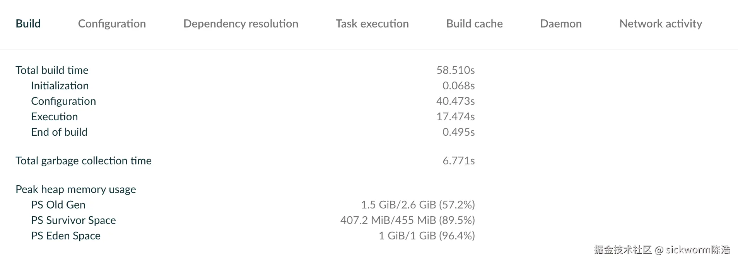Go to the Build cache tab
738x263 pixels.
[474, 24]
